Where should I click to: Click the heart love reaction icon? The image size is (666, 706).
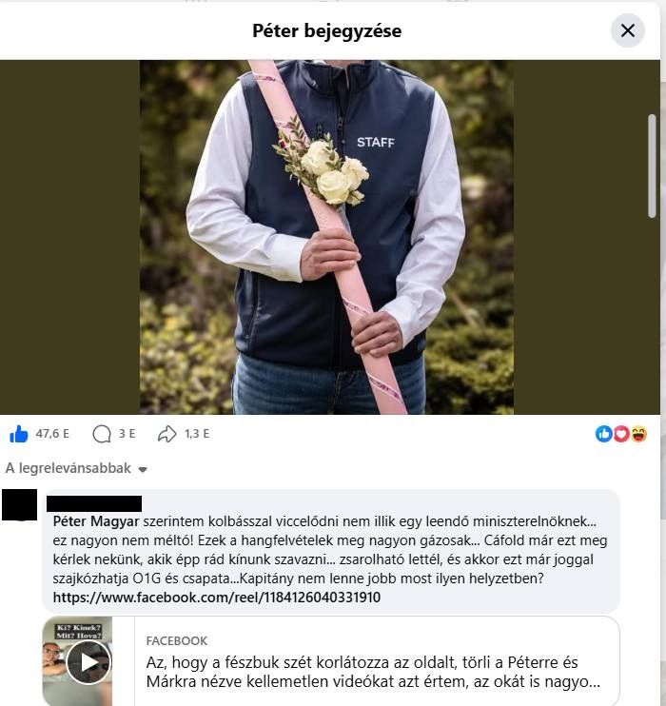(621, 434)
